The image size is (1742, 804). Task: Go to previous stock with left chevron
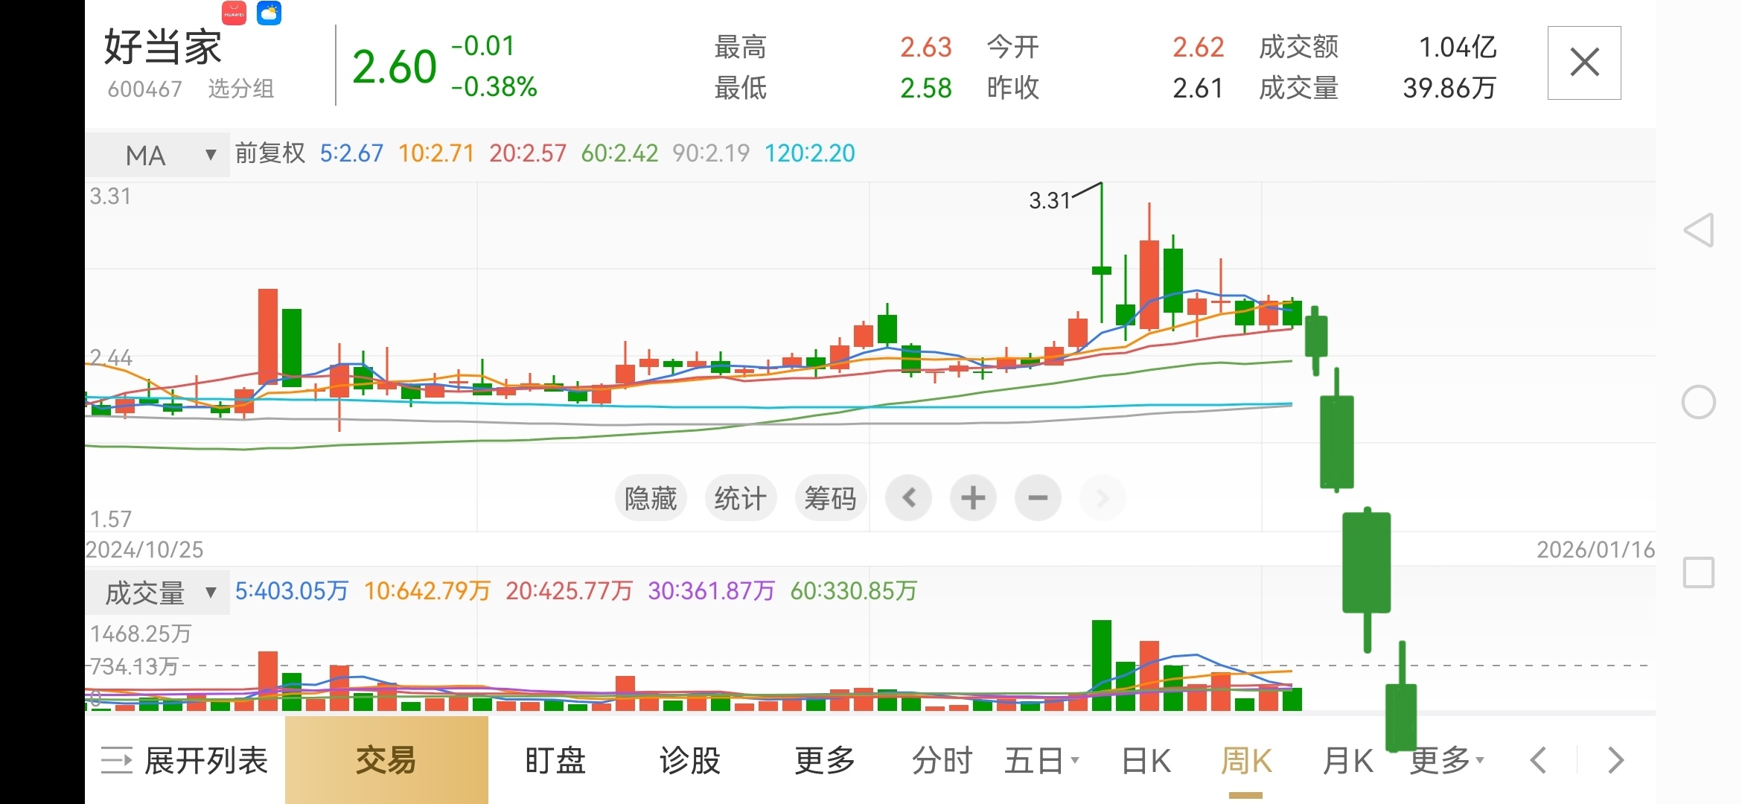click(1538, 761)
